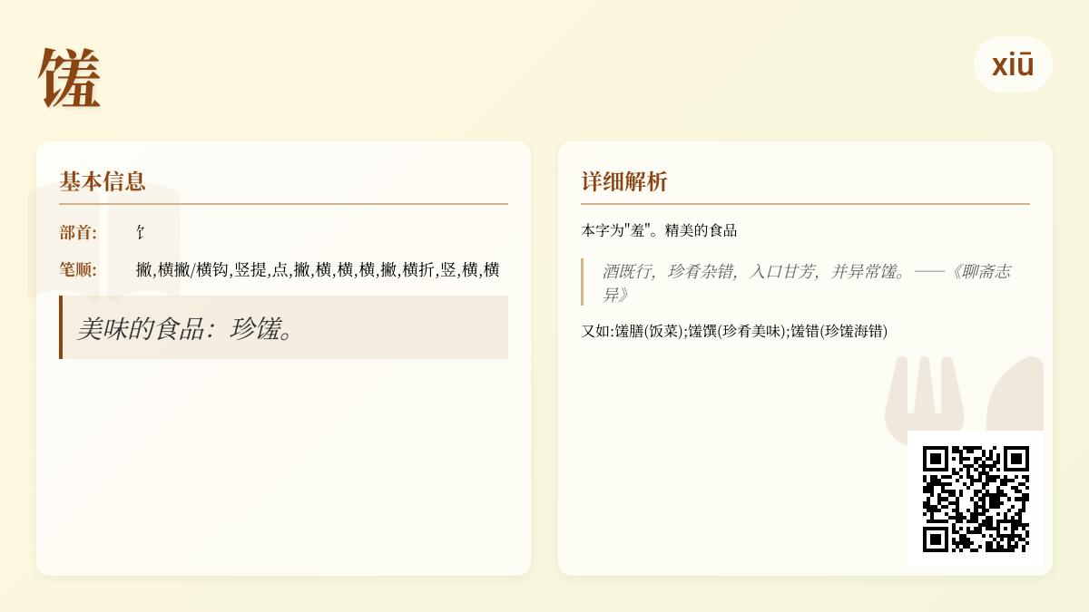The height and width of the screenshot is (612, 1089).
Task: Click the 馐错(珍馐海错) example word
Action: pyautogui.click(x=839, y=331)
